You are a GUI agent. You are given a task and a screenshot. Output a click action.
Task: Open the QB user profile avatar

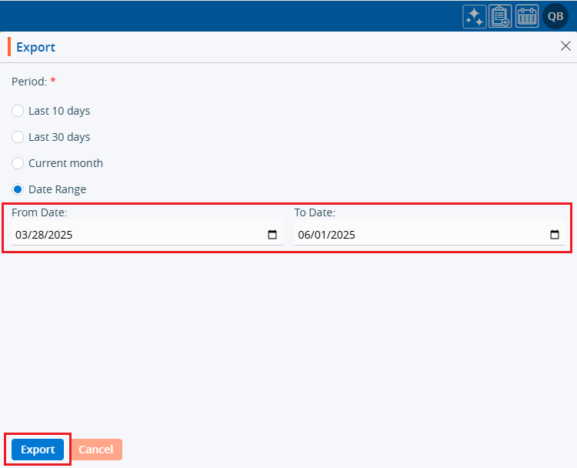[x=555, y=16]
